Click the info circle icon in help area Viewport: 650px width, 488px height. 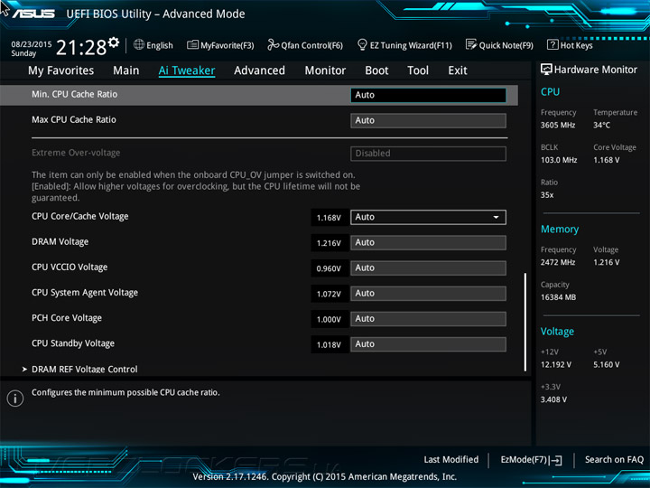coord(15,399)
